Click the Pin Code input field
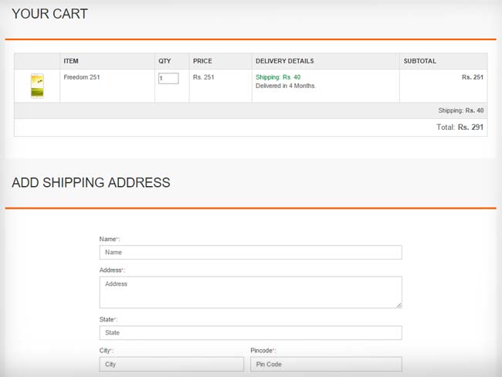 coord(326,364)
